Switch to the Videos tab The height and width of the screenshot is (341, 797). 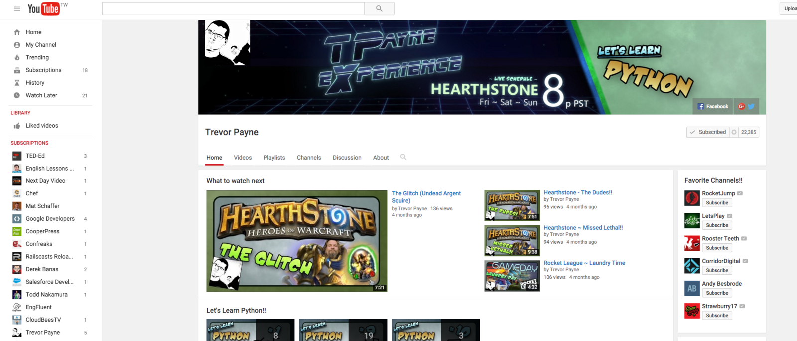click(243, 158)
